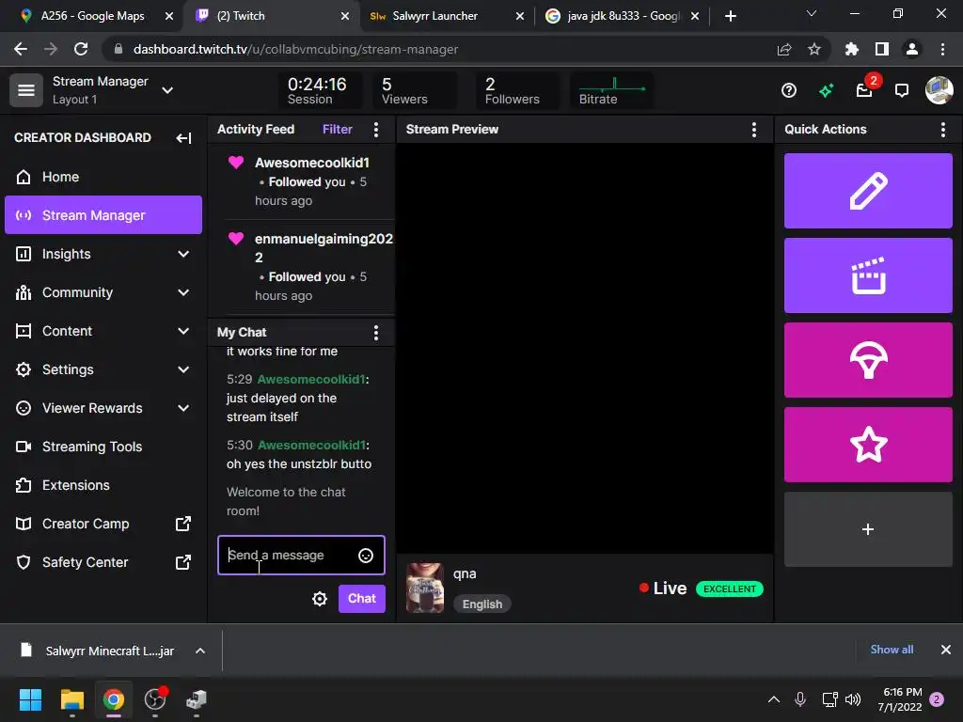Open the My Chat options menu
Viewport: 963px width, 722px height.
376,333
